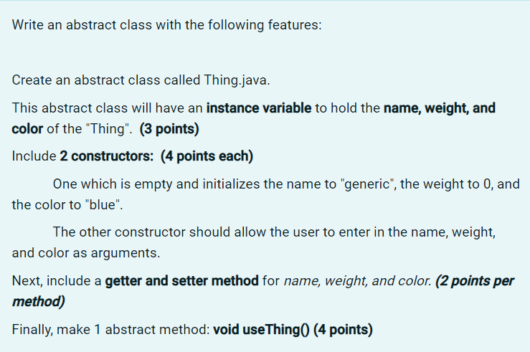Click the bold 'name, weight, and' text
Viewport: 530px width, 352px height.
pyautogui.click(x=440, y=108)
